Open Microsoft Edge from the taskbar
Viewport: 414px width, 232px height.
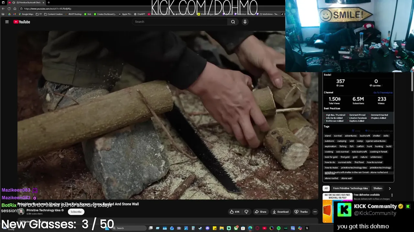click(250, 228)
